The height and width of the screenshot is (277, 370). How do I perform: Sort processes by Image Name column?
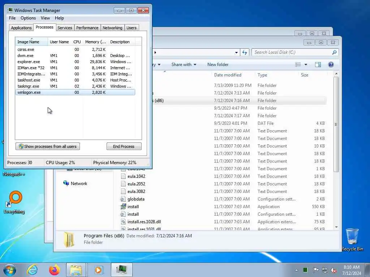coord(32,42)
